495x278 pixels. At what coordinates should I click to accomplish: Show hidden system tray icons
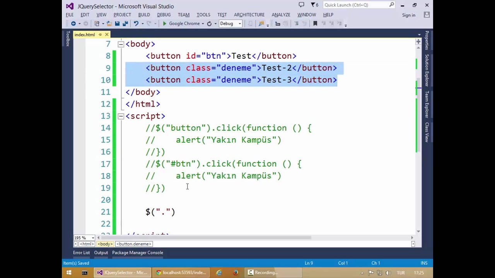362,273
